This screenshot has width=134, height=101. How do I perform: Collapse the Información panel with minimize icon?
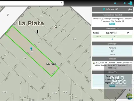[130, 9]
